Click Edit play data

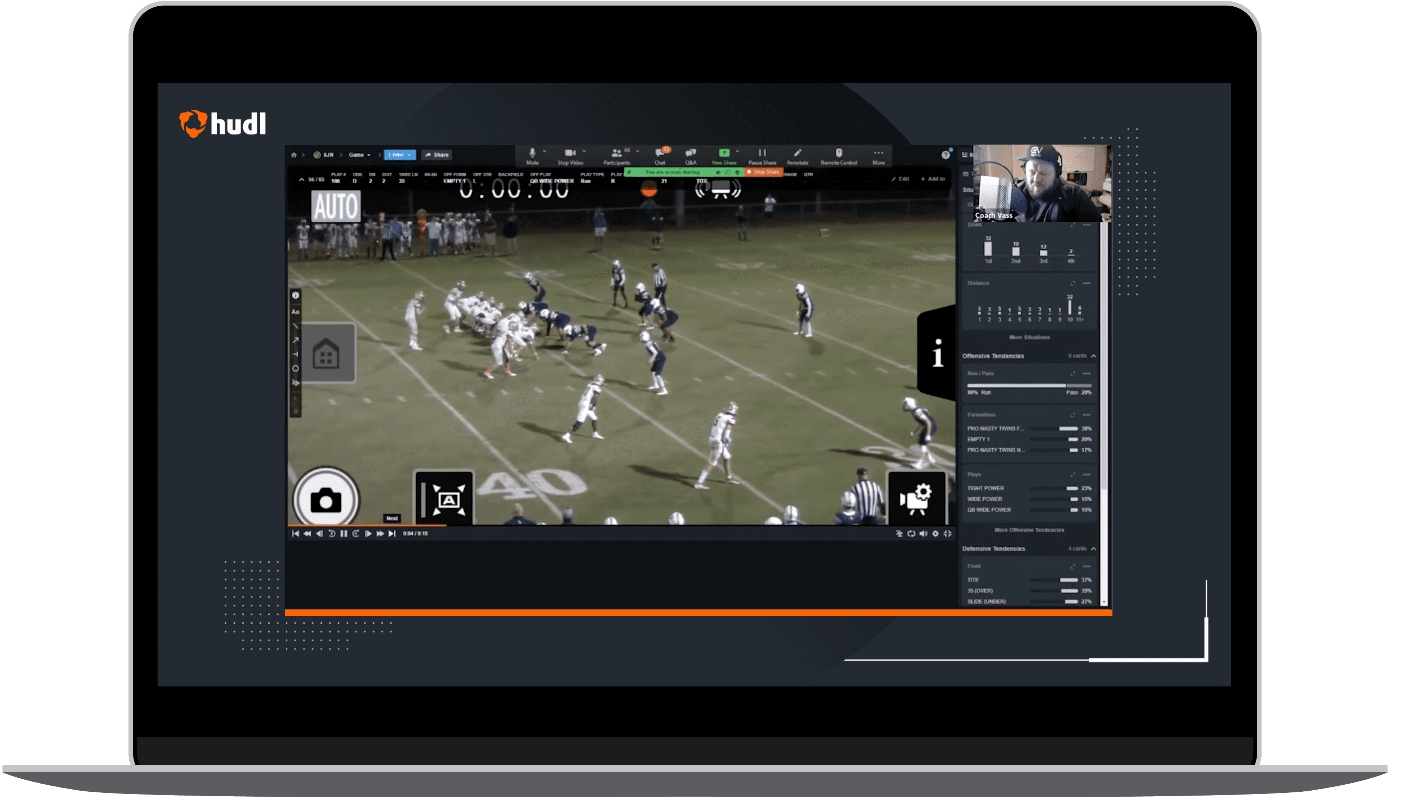(900, 179)
